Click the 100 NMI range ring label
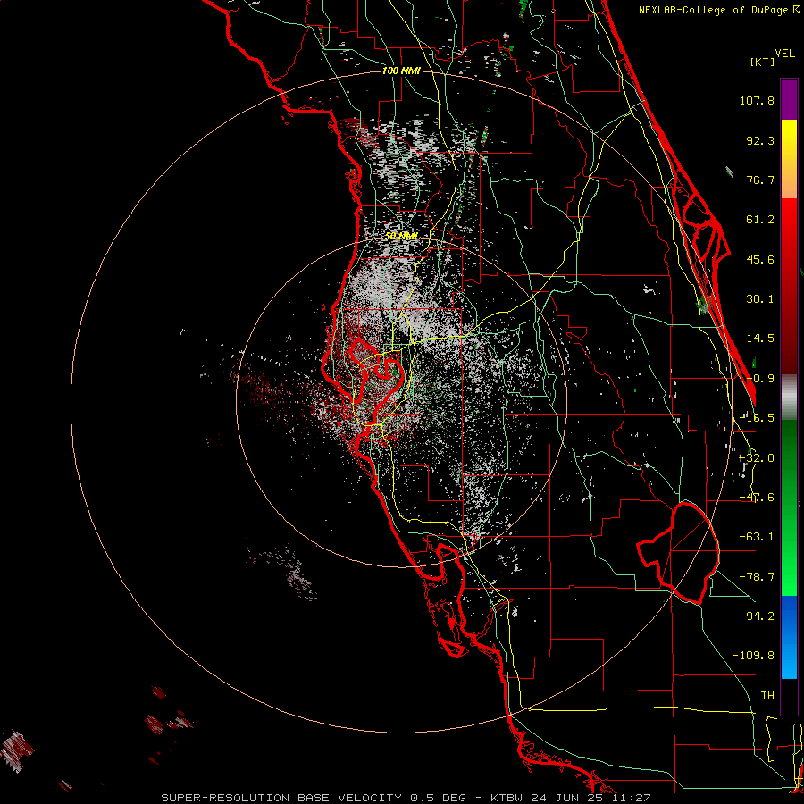This screenshot has width=804, height=804. coord(401,71)
